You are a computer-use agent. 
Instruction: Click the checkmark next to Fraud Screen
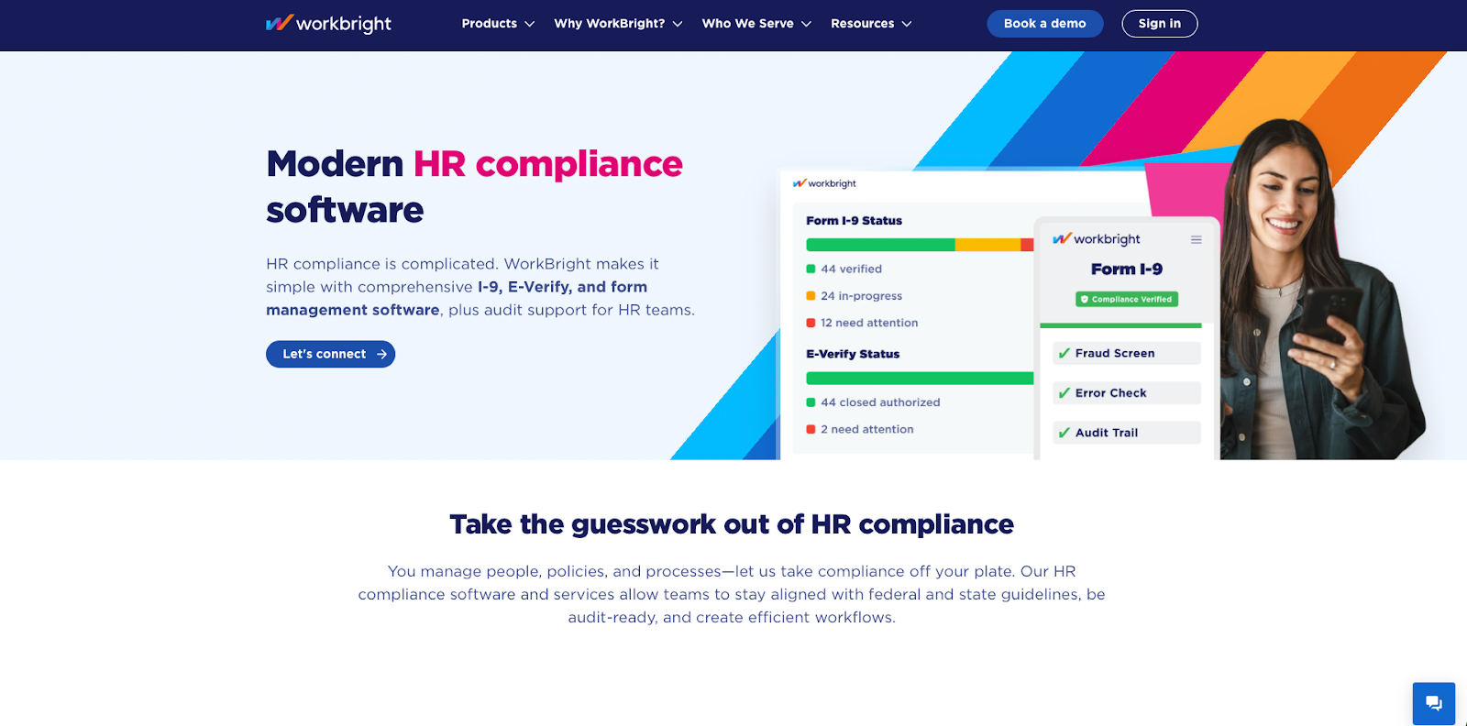click(x=1064, y=353)
